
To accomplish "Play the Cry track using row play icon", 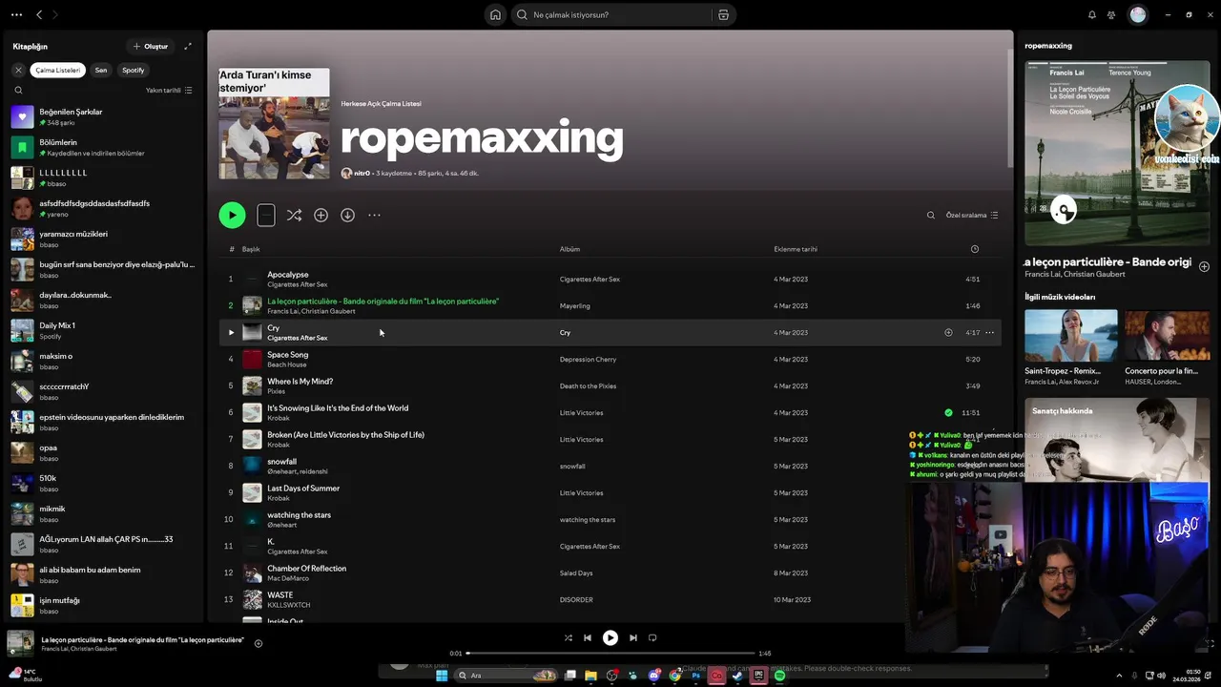I will coord(231,332).
